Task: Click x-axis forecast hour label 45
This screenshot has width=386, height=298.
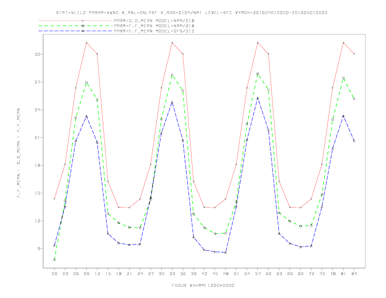Action: [x=215, y=274]
